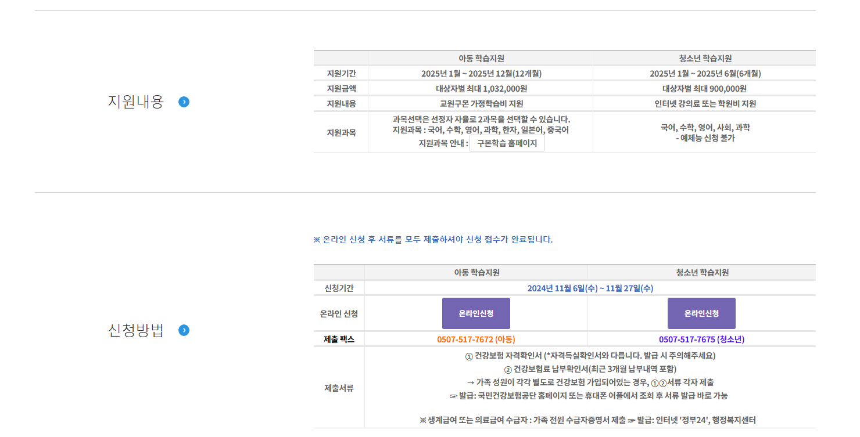The image size is (860, 437).
Task: Click the purple fax number 0507-517-7675 (청소년)
Action: [x=701, y=340]
